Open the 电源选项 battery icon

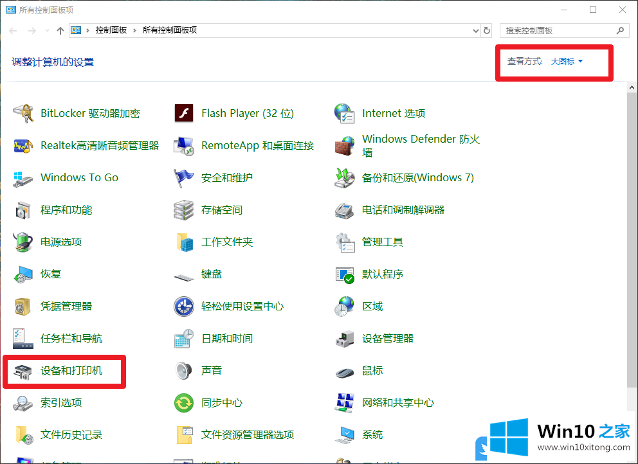23,242
